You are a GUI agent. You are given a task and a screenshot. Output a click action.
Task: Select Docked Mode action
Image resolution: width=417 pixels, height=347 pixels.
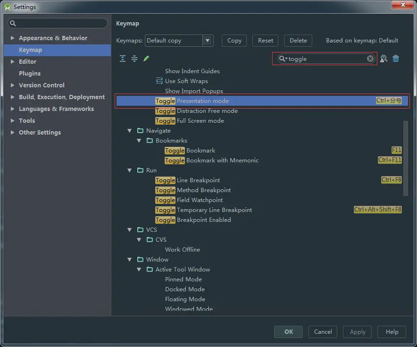tap(185, 289)
